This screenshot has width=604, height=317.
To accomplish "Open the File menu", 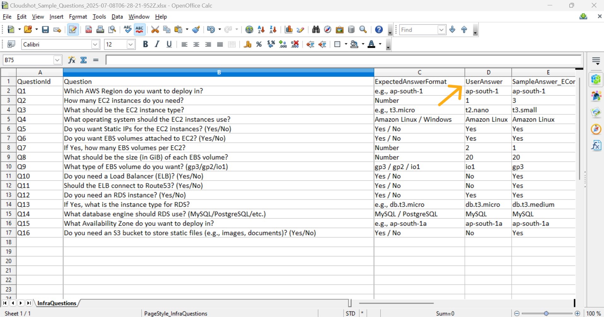I will click(x=7, y=17).
